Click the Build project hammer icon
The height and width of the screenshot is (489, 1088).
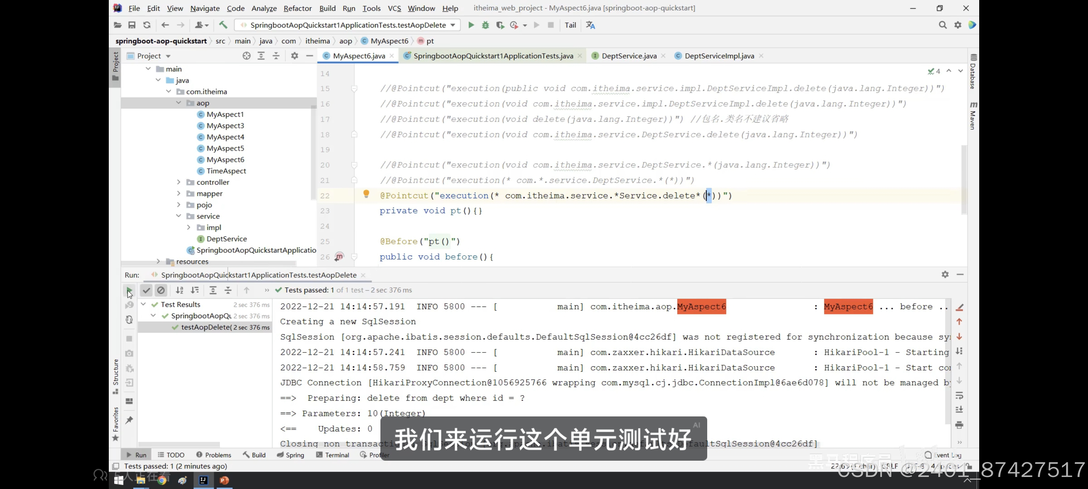point(223,25)
